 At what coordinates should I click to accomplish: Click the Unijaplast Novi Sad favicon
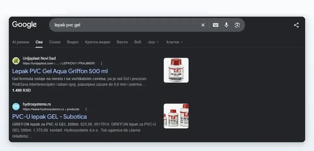pyautogui.click(x=16, y=61)
